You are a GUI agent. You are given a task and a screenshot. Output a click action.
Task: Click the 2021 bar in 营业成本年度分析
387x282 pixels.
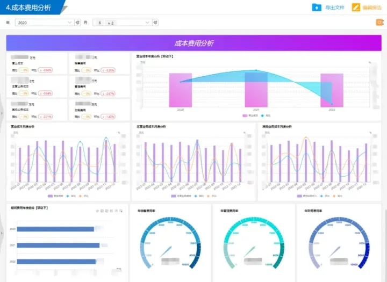256,90
